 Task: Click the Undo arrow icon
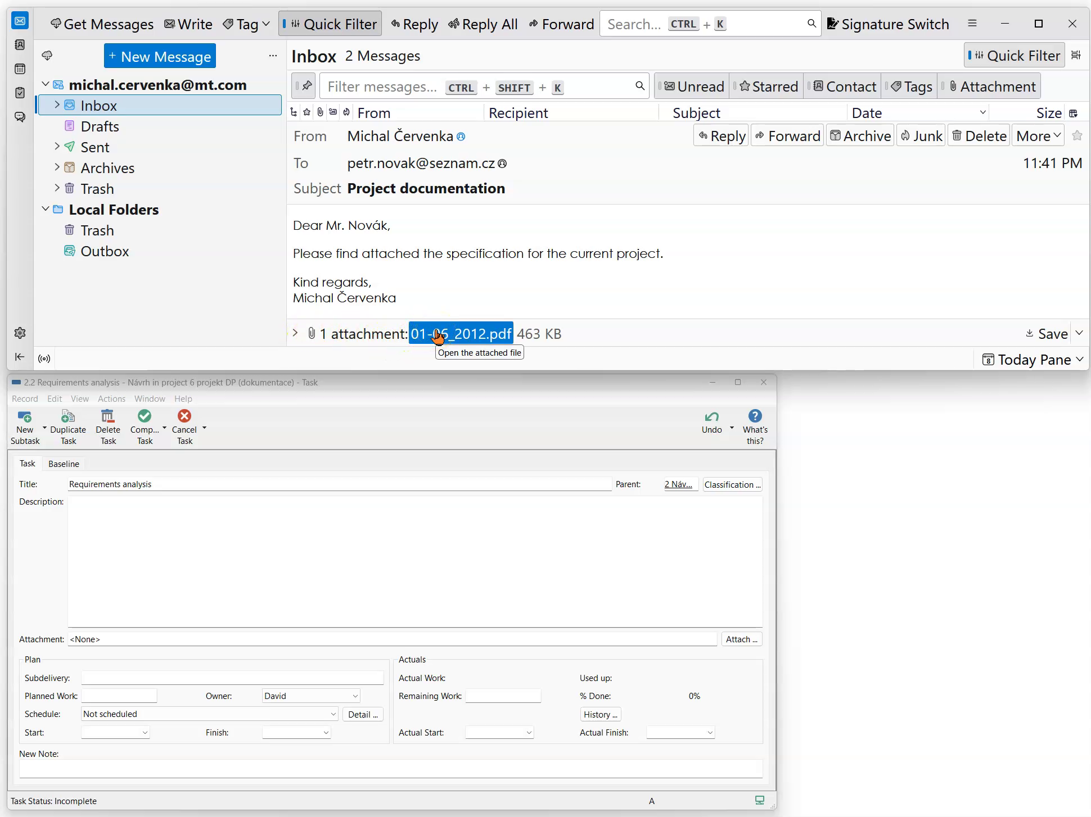711,416
